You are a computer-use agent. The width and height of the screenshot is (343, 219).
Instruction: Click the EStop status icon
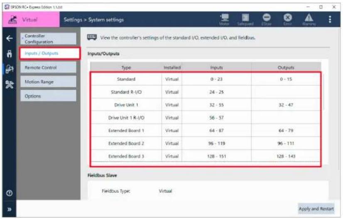[267, 19]
